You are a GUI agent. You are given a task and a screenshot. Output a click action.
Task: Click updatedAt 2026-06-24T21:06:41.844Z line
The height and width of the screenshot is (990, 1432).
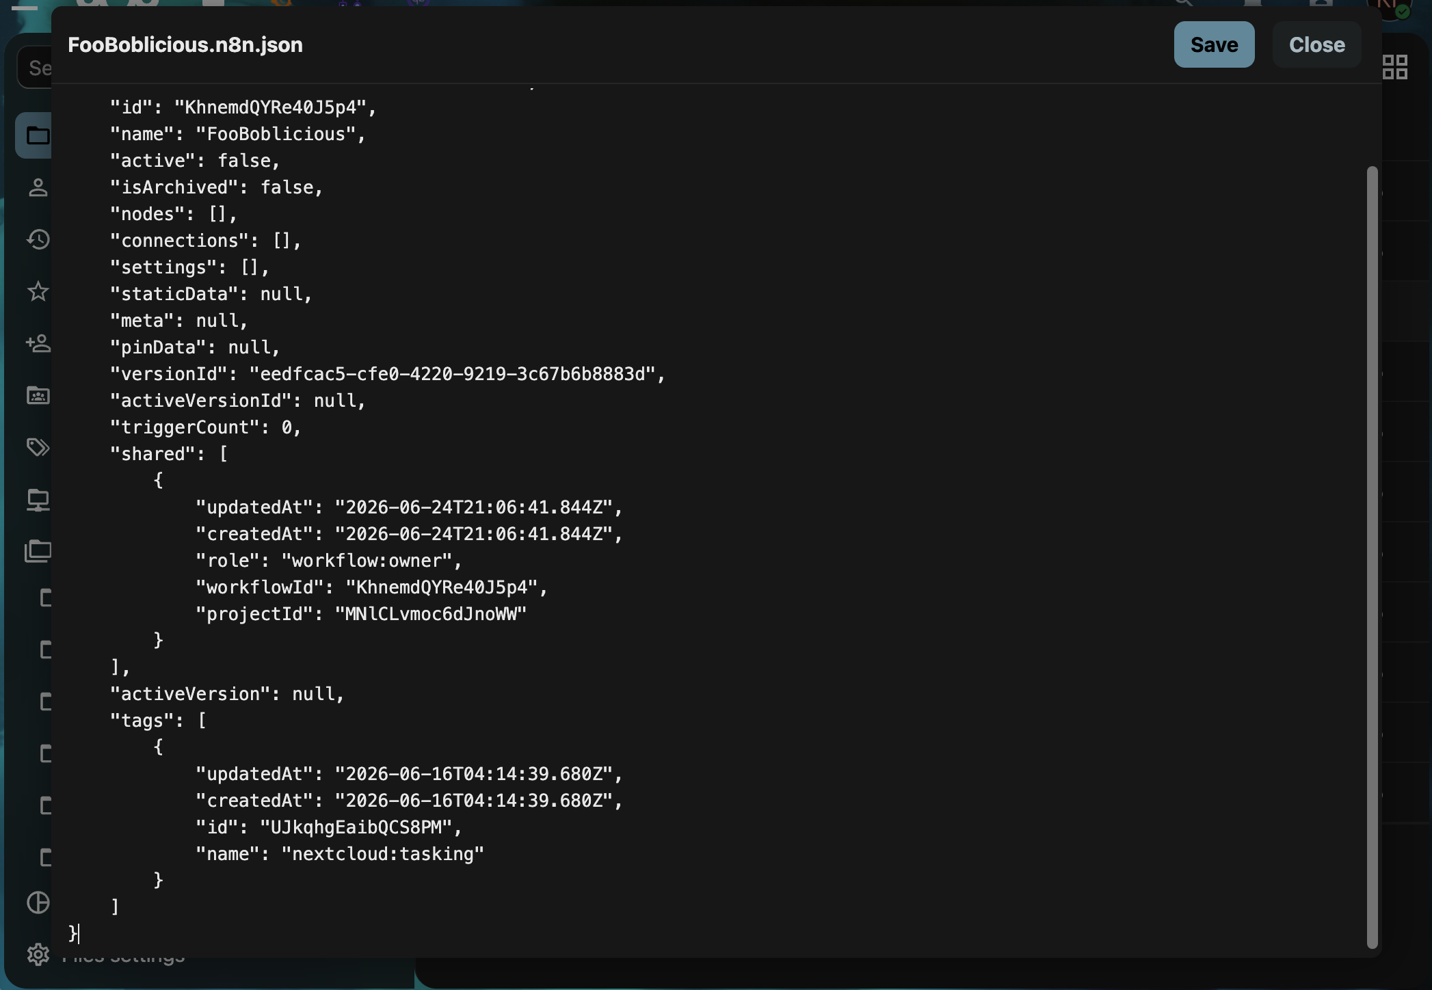click(x=409, y=507)
